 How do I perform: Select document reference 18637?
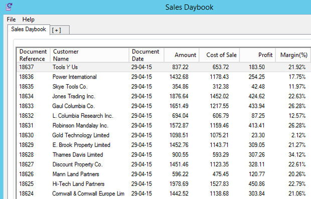[x=27, y=67]
